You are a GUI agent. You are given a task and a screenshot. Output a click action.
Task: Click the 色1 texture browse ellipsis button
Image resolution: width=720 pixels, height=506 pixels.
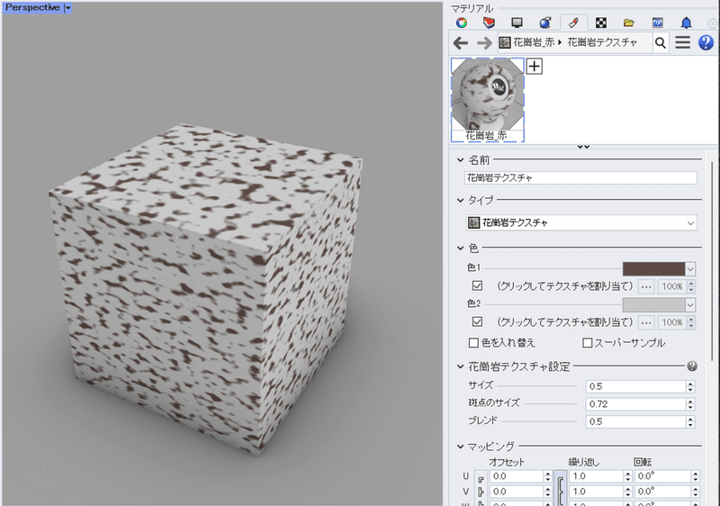point(646,286)
